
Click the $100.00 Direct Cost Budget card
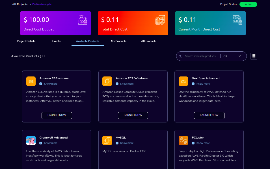(55, 23)
